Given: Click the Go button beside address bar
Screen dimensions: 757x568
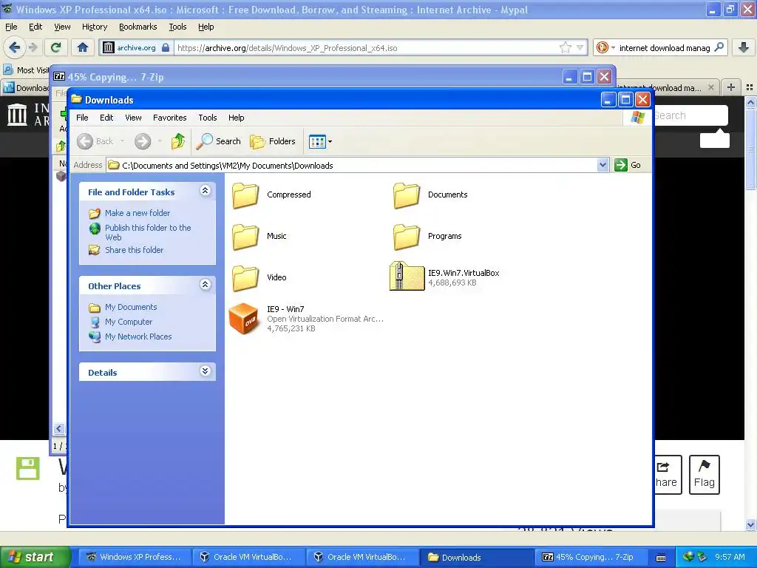Looking at the screenshot, I should pyautogui.click(x=628, y=165).
